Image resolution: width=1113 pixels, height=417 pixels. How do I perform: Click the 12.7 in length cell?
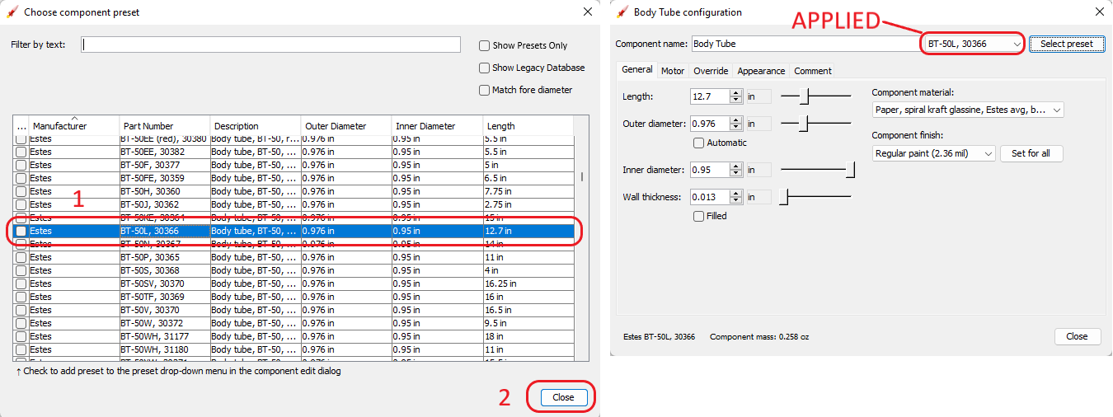[528, 231]
